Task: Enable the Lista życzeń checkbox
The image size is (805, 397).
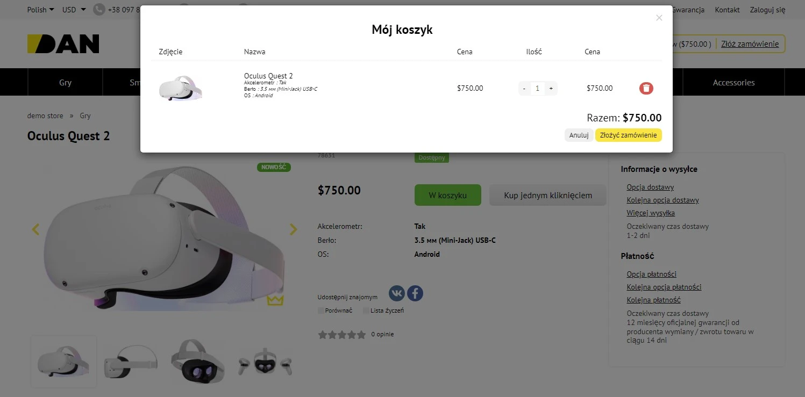Action: click(366, 311)
